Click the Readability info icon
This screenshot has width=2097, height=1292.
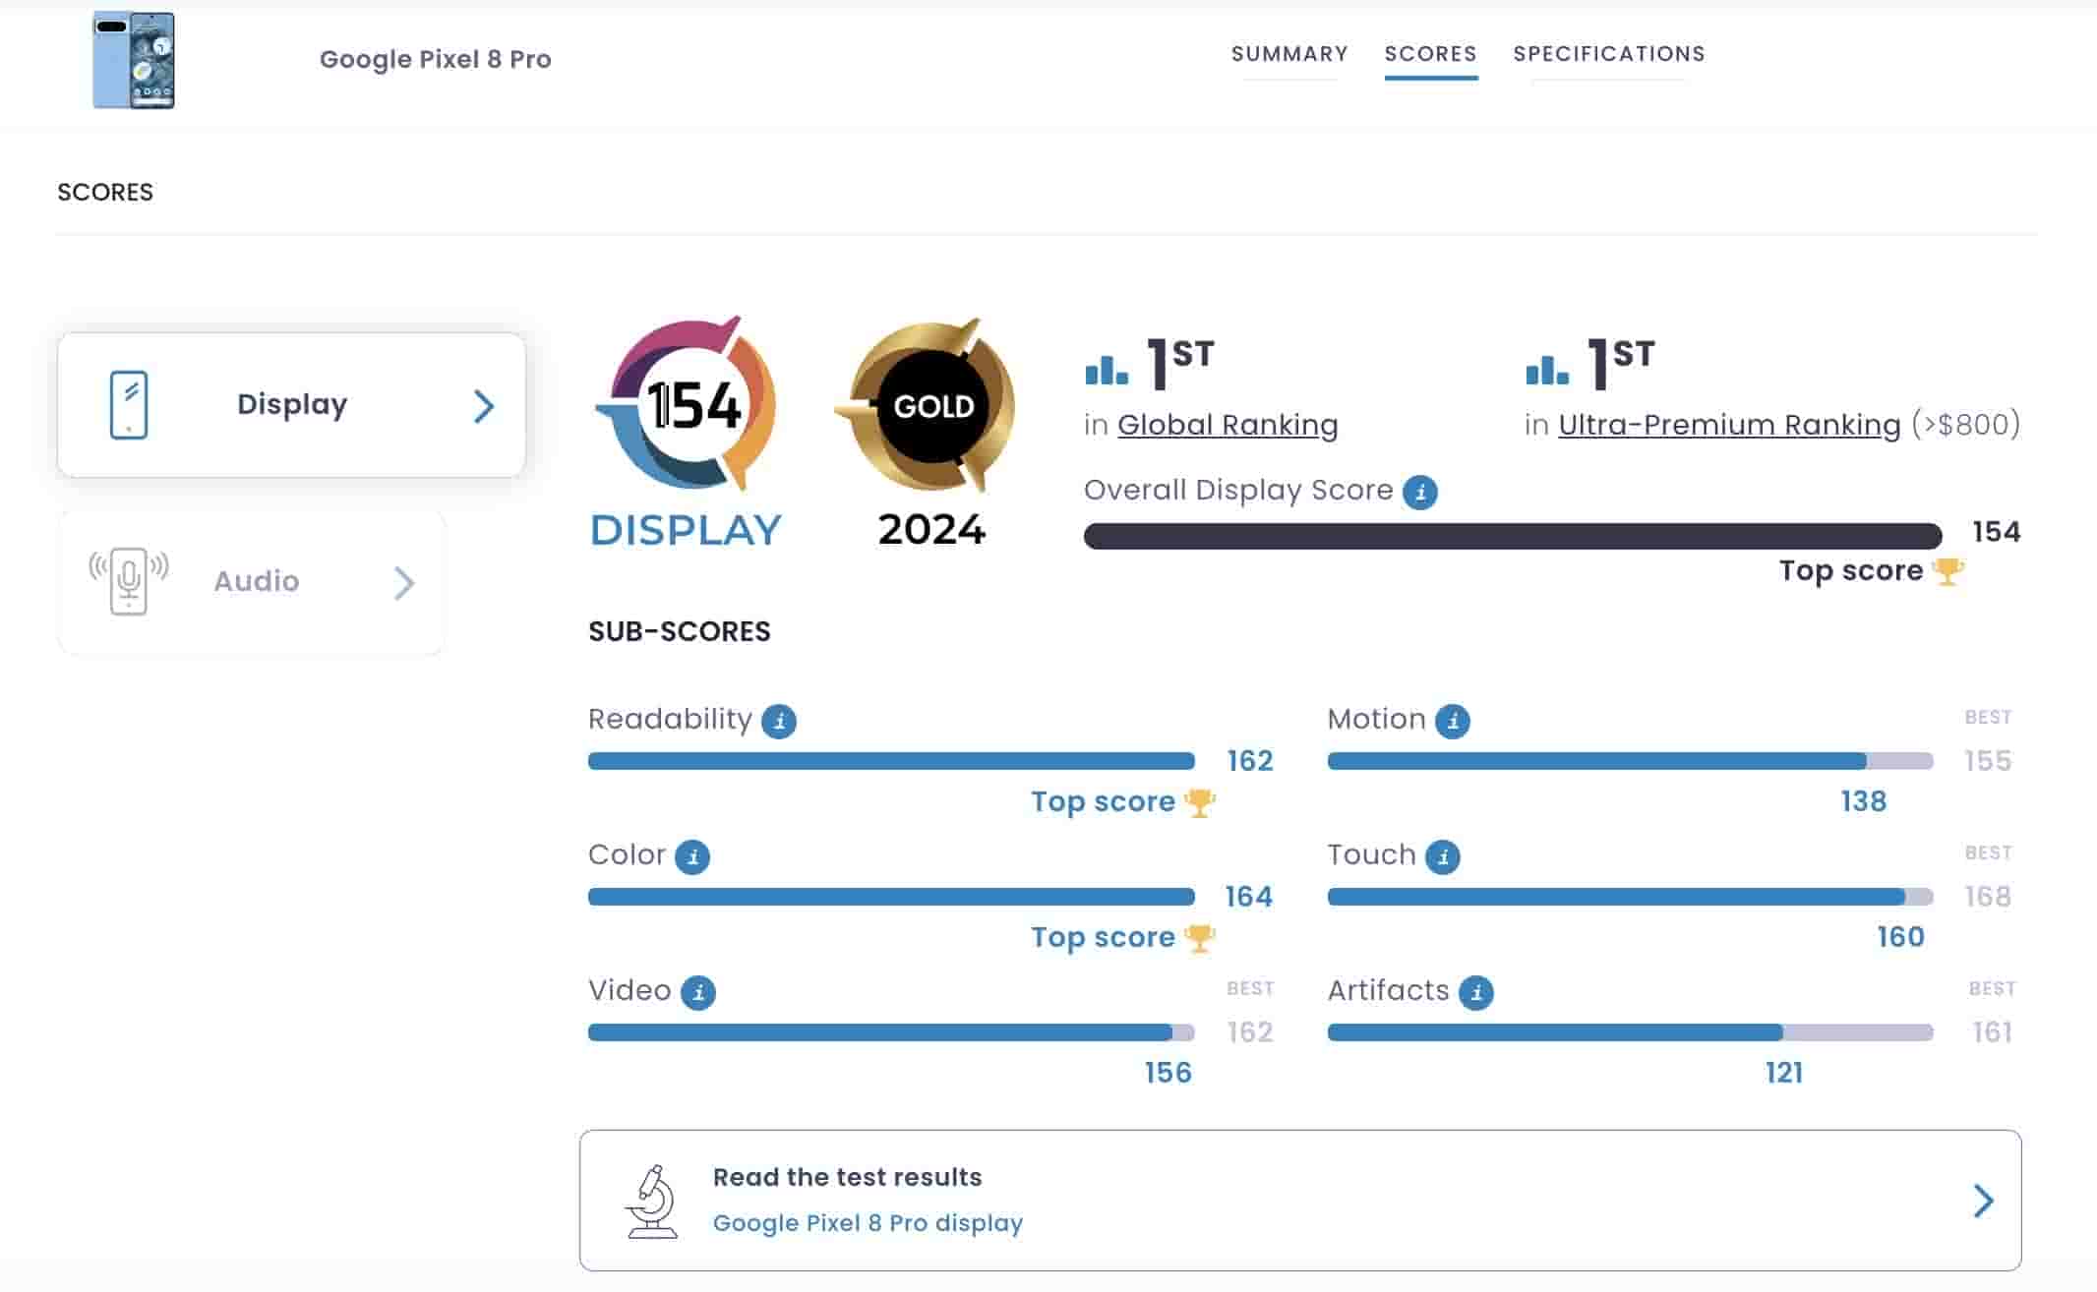[779, 721]
